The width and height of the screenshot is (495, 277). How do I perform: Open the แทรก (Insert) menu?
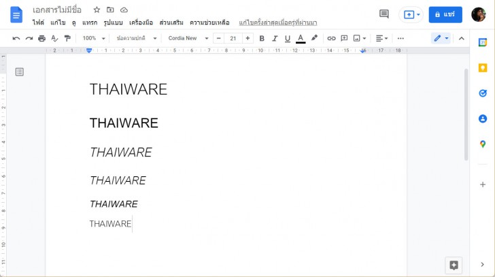coord(90,22)
